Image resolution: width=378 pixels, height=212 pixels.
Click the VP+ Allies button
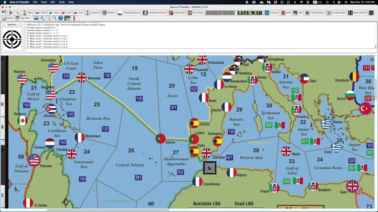coord(41,13)
